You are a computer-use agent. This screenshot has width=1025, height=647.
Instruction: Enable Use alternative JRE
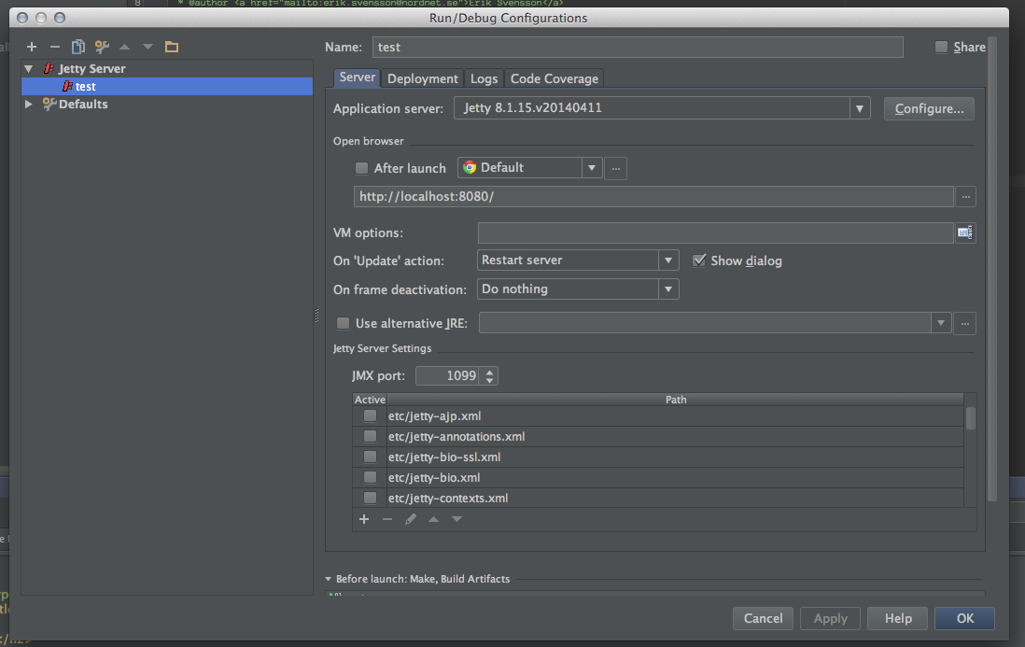point(343,323)
